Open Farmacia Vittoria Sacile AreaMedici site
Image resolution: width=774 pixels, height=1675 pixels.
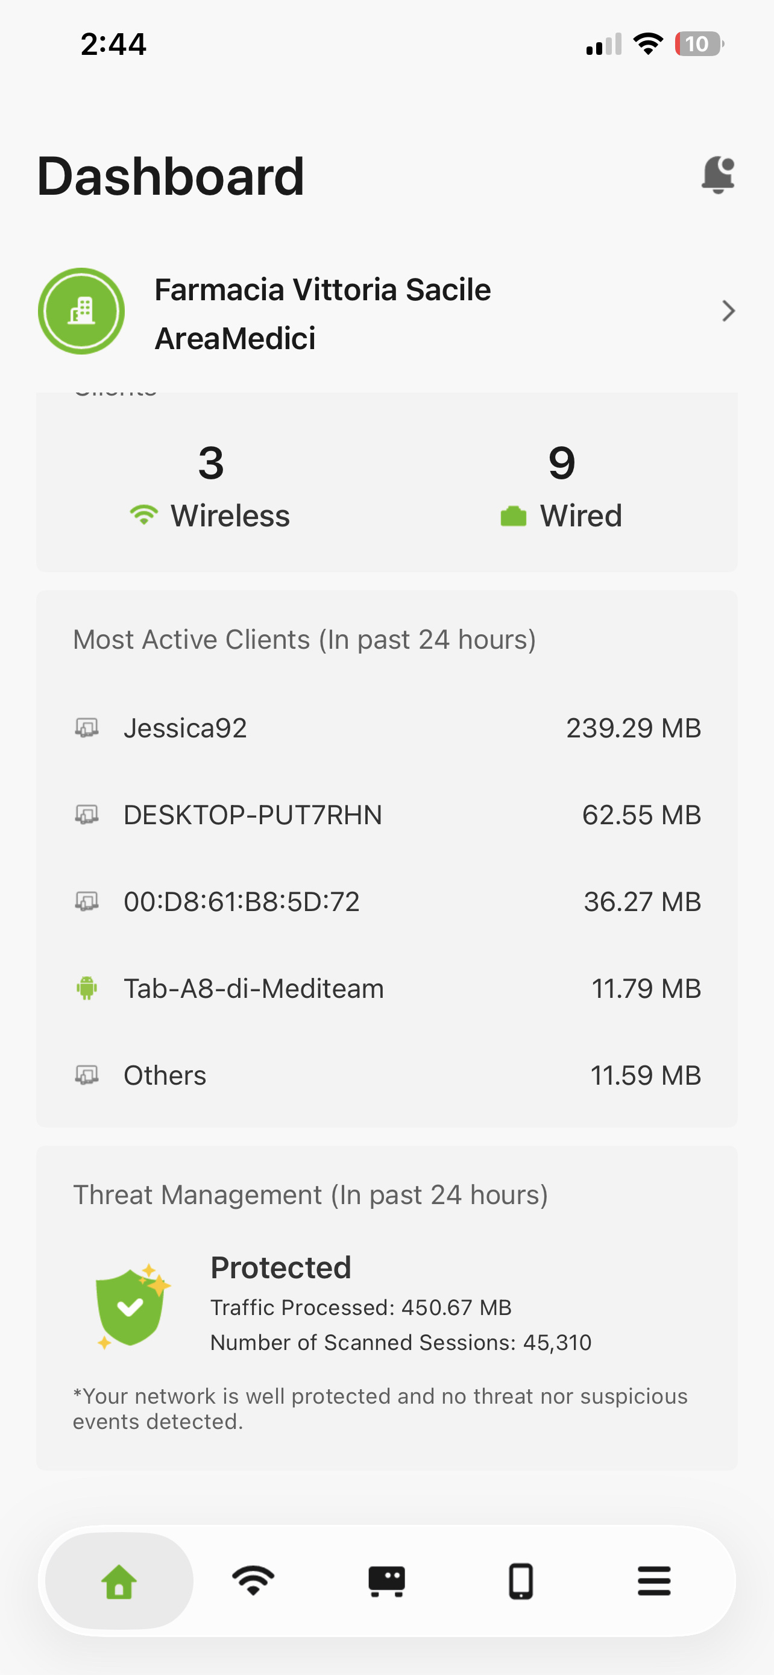pyautogui.click(x=388, y=314)
